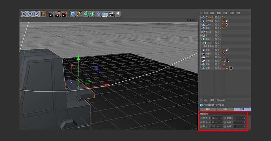This screenshot has width=271, height=141.
Task: Open the 用户数据 menu in attributes
Action: (221, 100)
